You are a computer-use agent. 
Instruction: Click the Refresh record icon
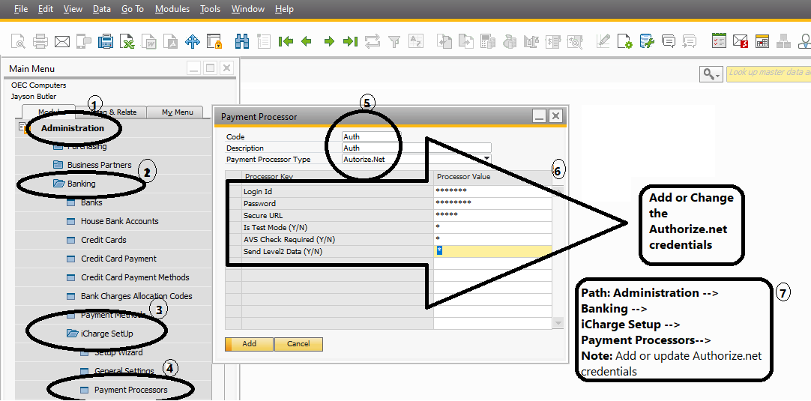point(373,41)
